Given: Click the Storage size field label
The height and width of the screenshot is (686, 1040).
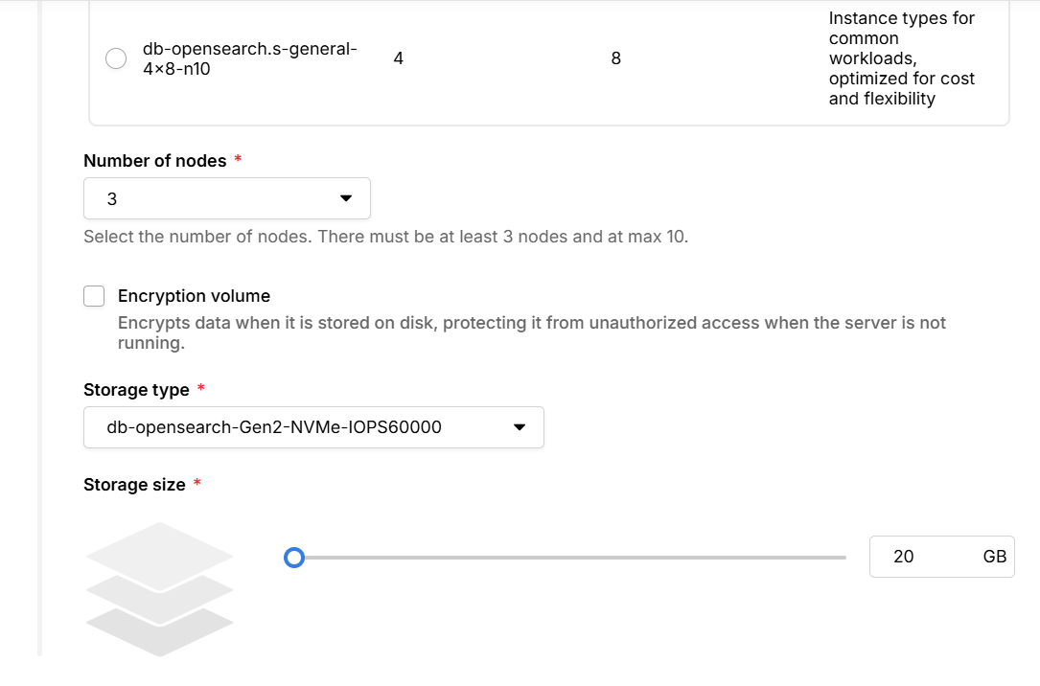Looking at the screenshot, I should pos(134,485).
